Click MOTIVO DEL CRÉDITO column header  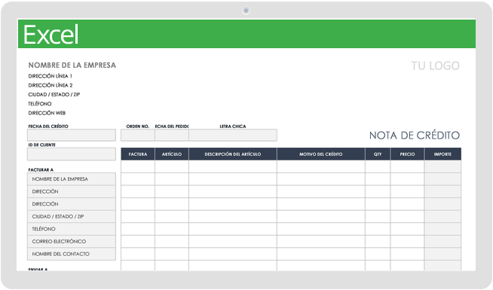(321, 154)
